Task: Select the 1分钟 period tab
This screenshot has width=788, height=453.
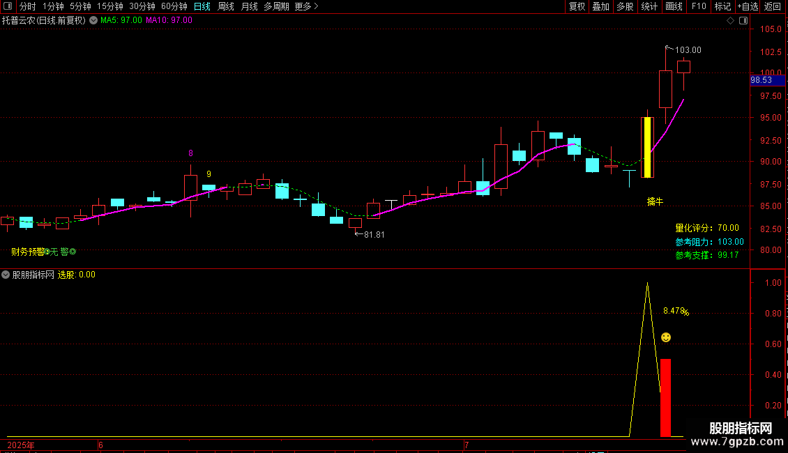Action: pos(53,6)
